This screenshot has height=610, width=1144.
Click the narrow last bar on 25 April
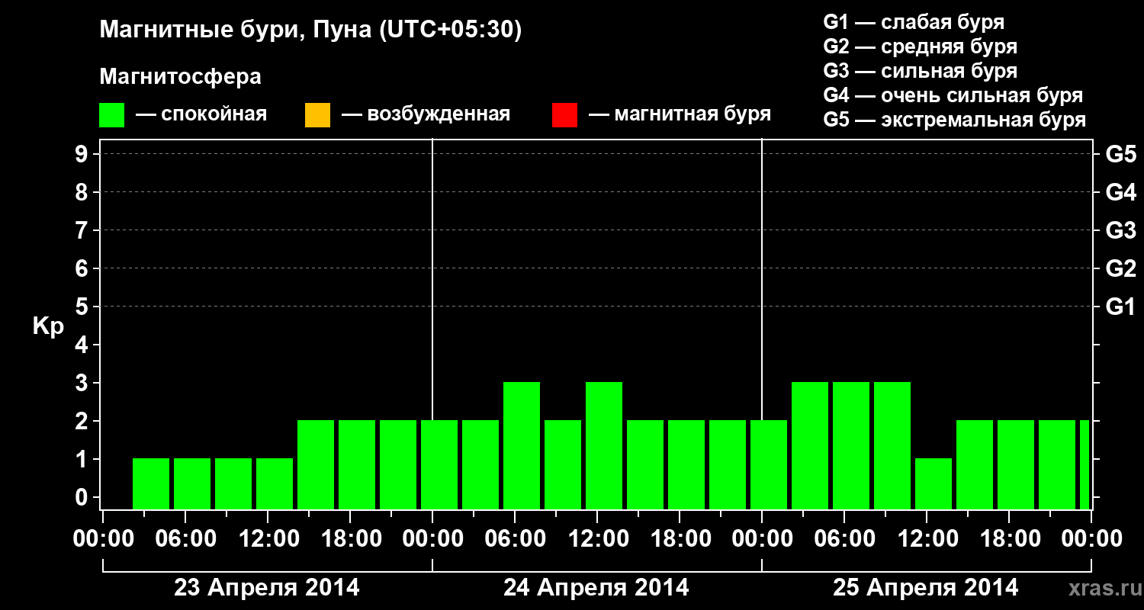click(1085, 464)
